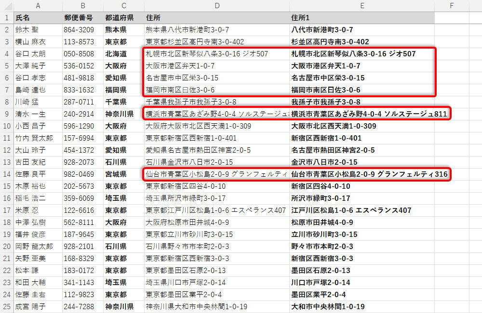This screenshot has height=313, width=482.
Task: Select column D header
Action: coord(217,5)
